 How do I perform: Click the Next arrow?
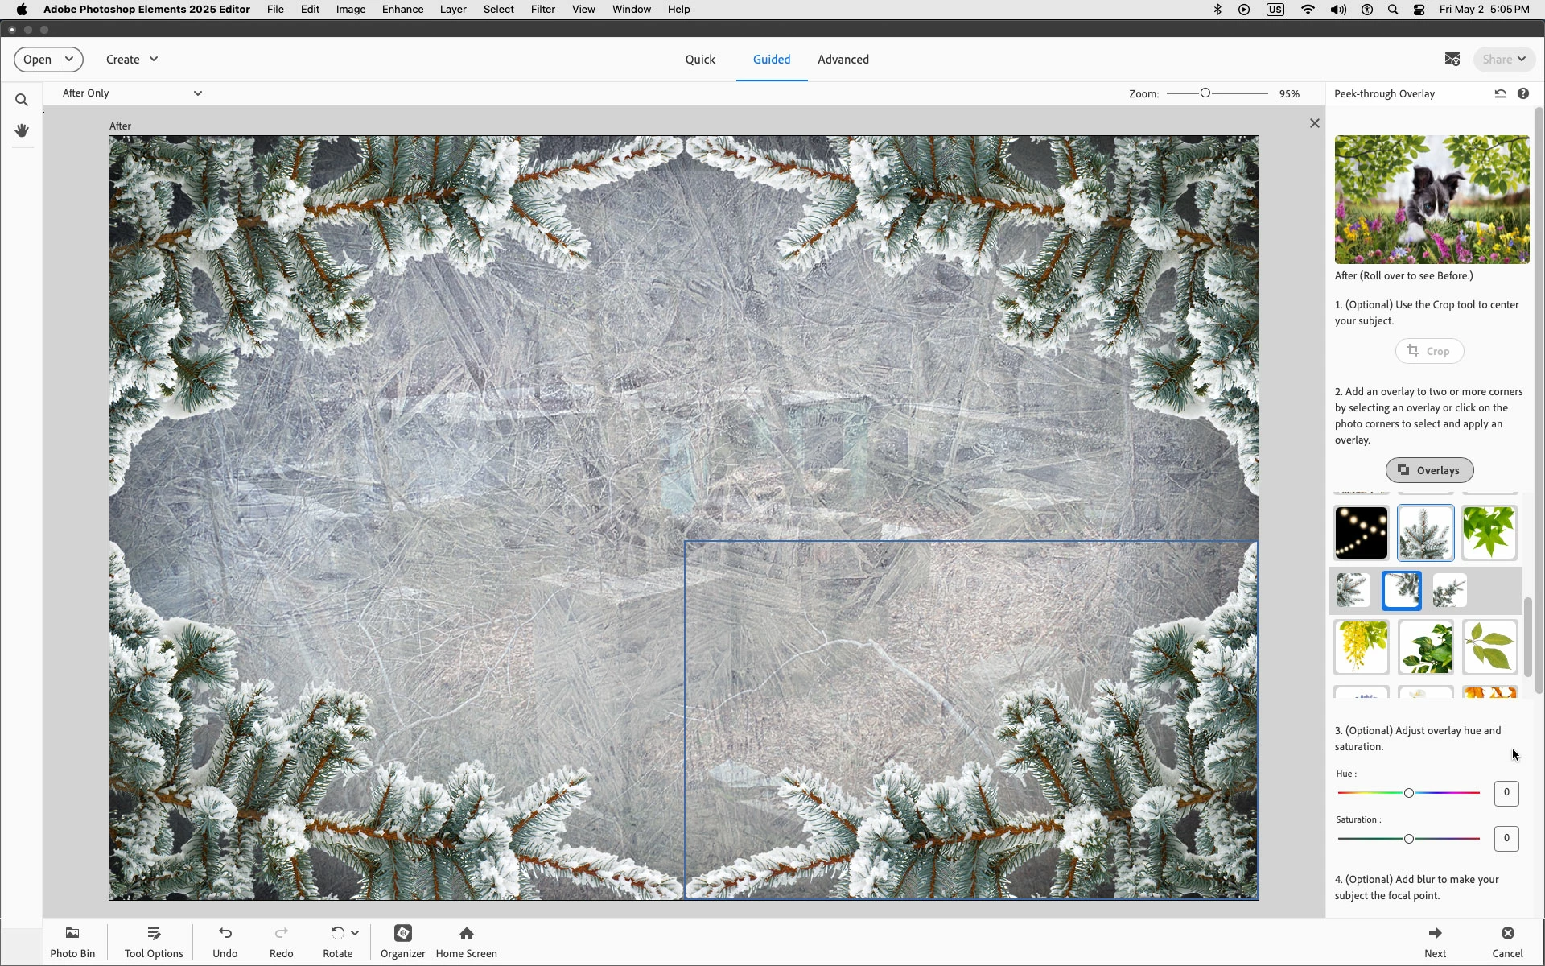tap(1435, 934)
